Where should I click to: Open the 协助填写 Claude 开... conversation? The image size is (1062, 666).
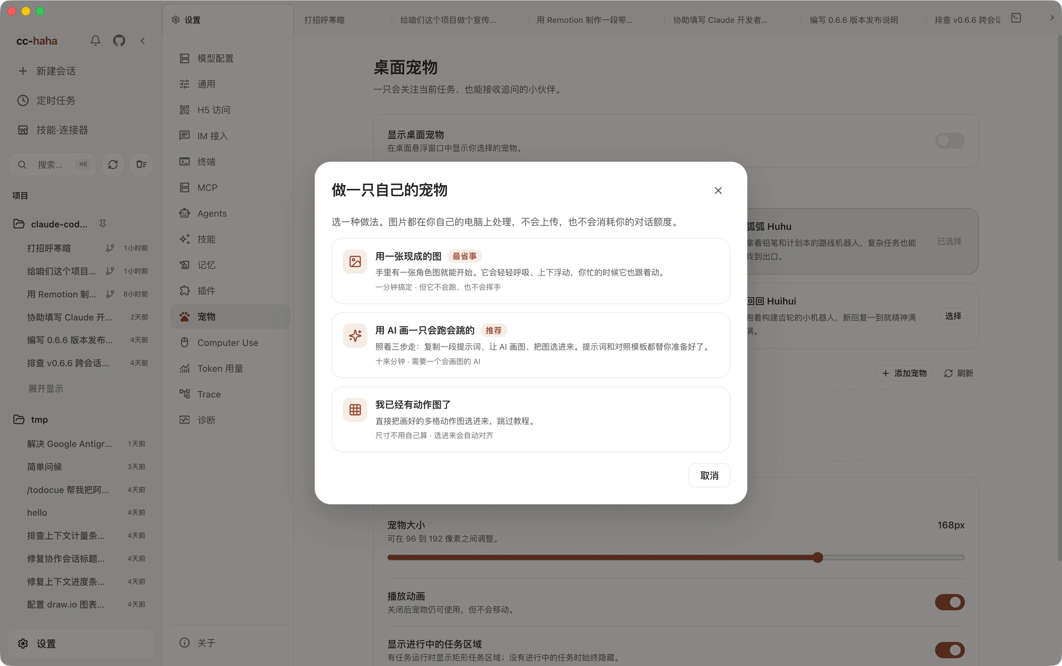[x=81, y=317]
